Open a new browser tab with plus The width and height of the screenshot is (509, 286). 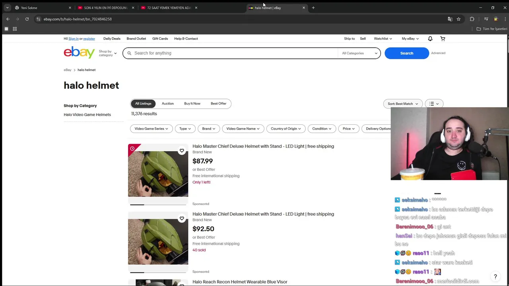point(313,8)
